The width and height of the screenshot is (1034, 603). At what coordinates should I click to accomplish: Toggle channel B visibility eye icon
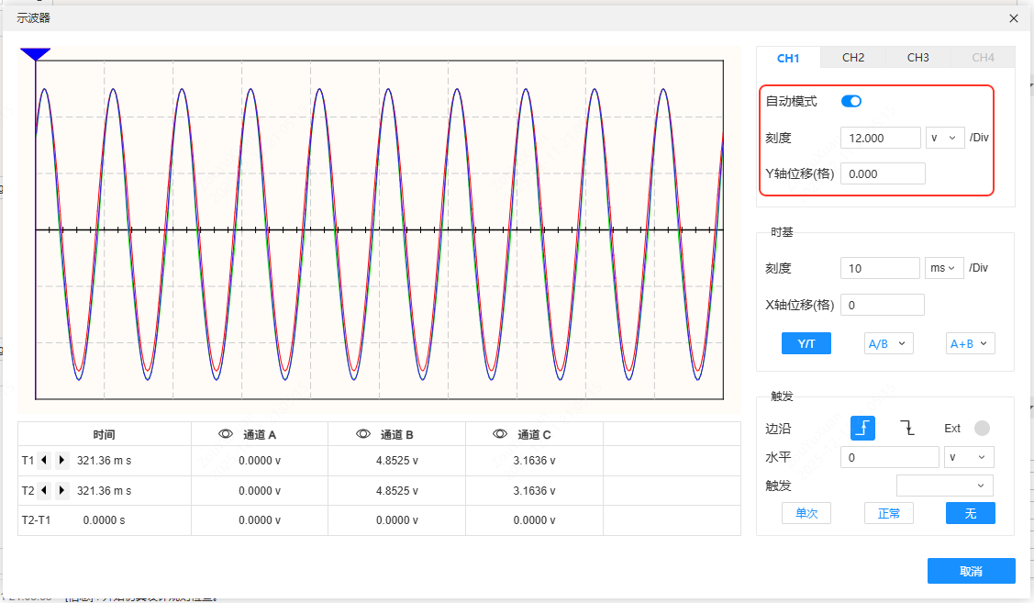(362, 434)
